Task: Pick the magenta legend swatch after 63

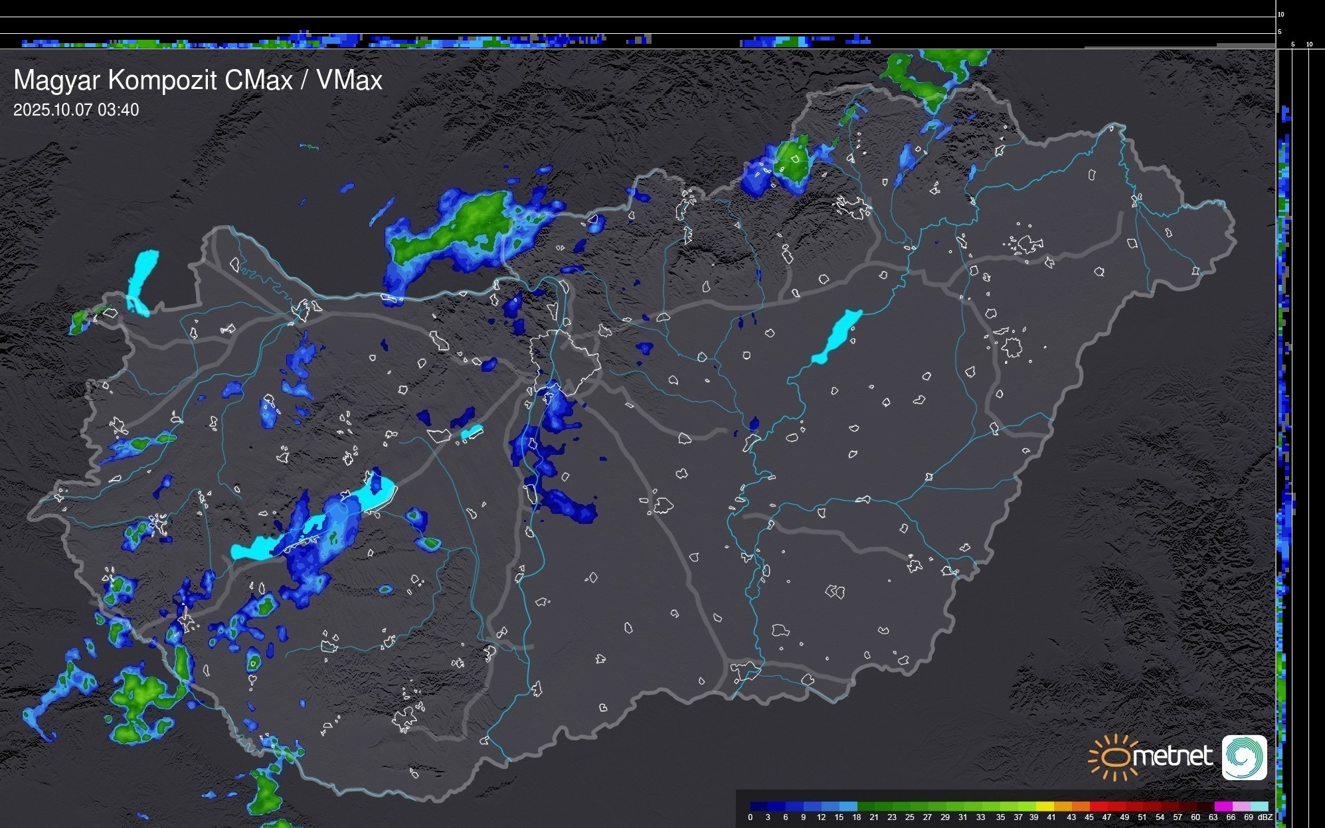Action: click(x=1223, y=806)
